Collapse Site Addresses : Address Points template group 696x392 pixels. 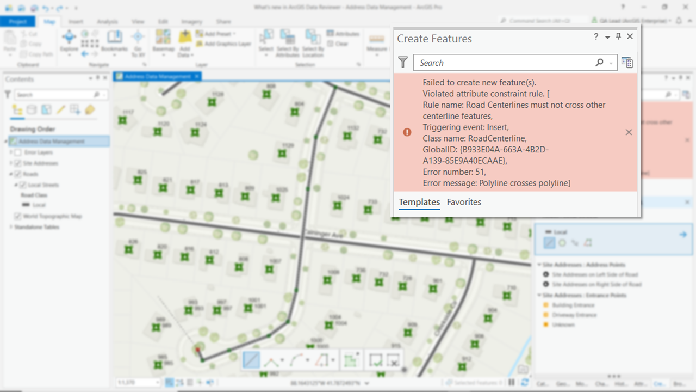tap(539, 265)
